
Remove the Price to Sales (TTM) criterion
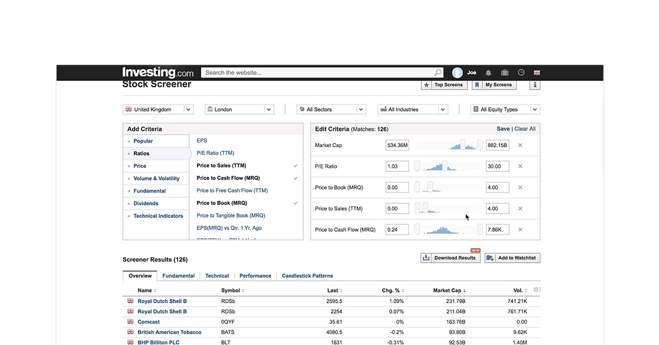click(520, 209)
